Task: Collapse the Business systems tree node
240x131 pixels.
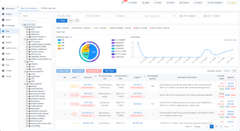Action: [x=25, y=27]
